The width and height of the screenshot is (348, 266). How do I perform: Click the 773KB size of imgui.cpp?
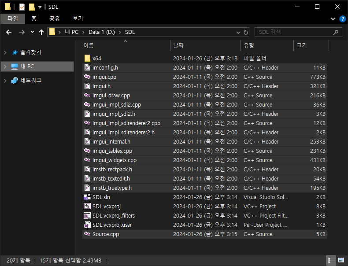tap(318, 77)
